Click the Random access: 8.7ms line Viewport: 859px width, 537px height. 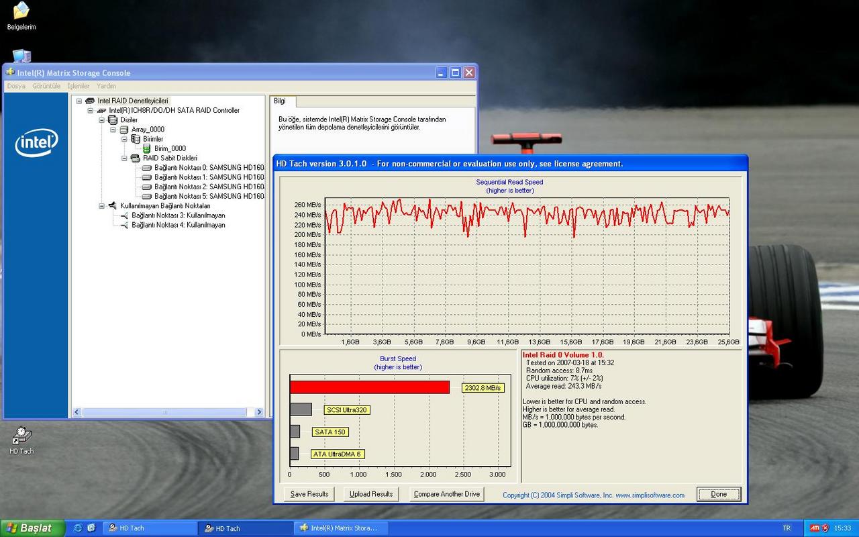pos(559,371)
